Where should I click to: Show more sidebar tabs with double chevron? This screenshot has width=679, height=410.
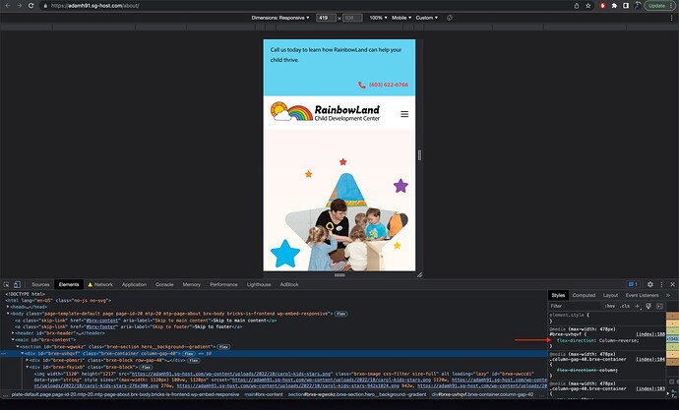[668, 295]
